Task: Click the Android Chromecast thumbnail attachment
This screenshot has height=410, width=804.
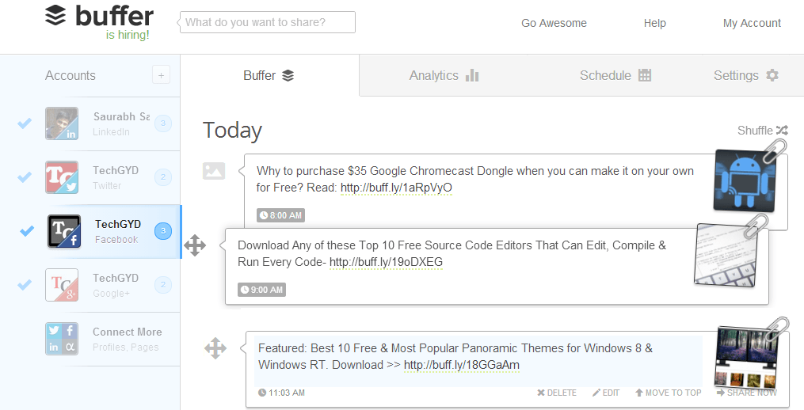Action: 744,181
